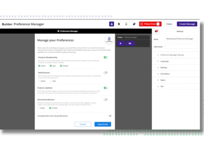Switch to the Settings tab in side panel
Viewport: 204px width, 153px height.
coord(180,31)
